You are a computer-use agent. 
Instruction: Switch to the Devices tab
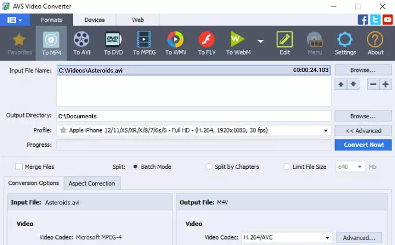pyautogui.click(x=95, y=20)
